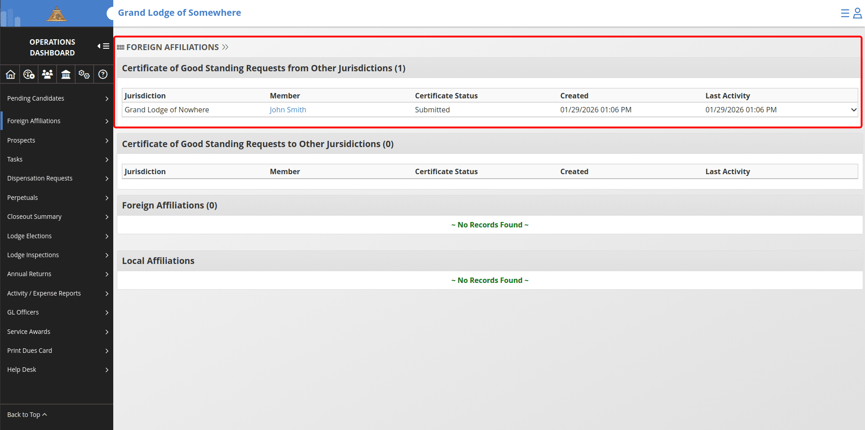Click the pyramid logo in the header
865x430 pixels.
click(56, 14)
